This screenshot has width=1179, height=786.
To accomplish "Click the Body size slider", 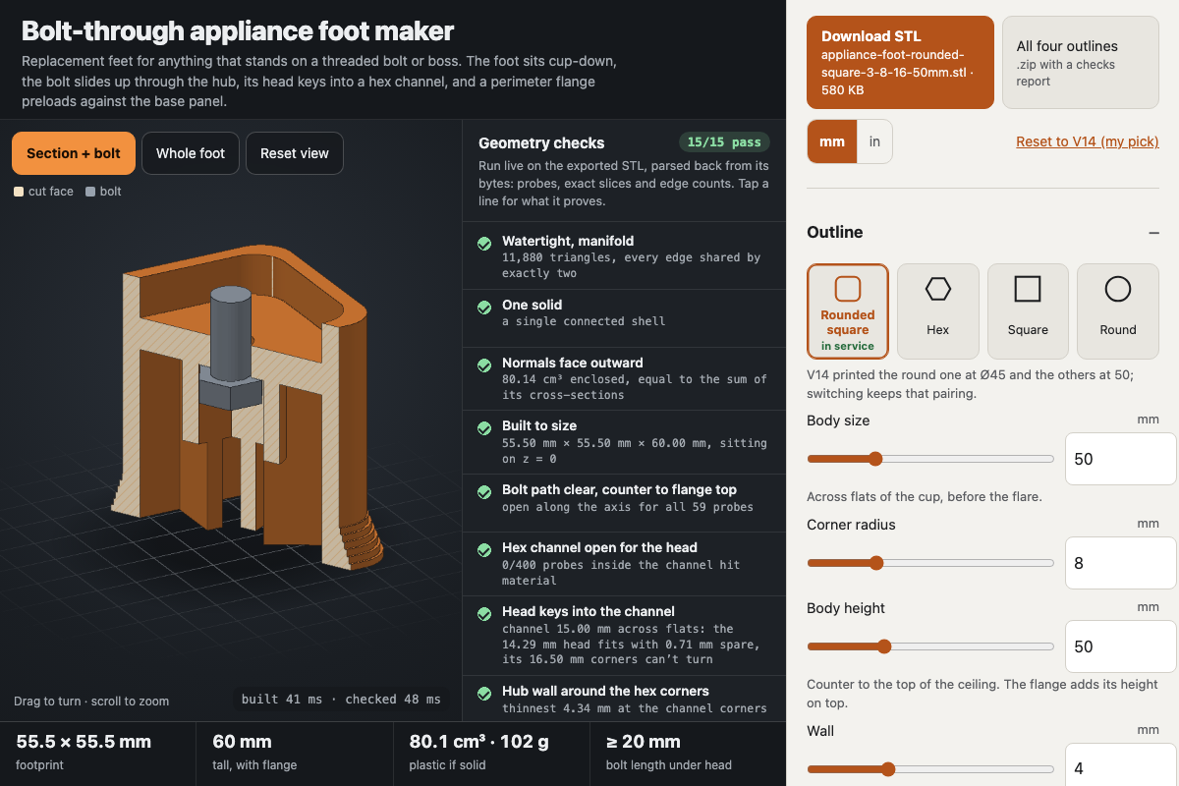I will coord(930,459).
